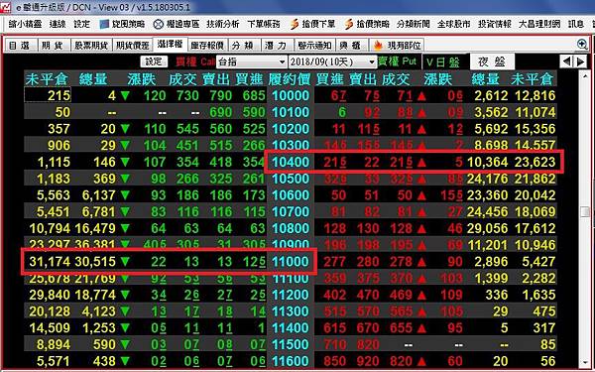
Task: Open the 分類新聞 menu
Action: pyautogui.click(x=414, y=24)
